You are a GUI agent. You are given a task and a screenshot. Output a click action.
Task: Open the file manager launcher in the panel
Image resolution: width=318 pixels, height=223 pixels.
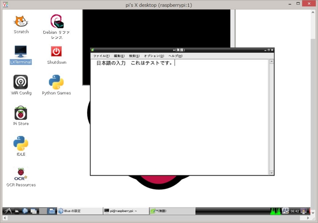point(17,211)
